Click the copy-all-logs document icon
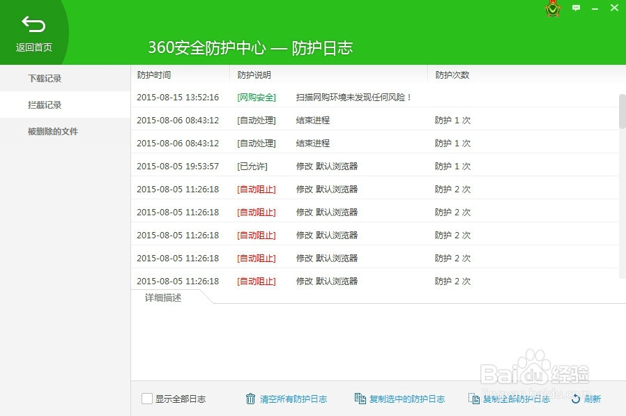The height and width of the screenshot is (416, 626). pyautogui.click(x=474, y=399)
